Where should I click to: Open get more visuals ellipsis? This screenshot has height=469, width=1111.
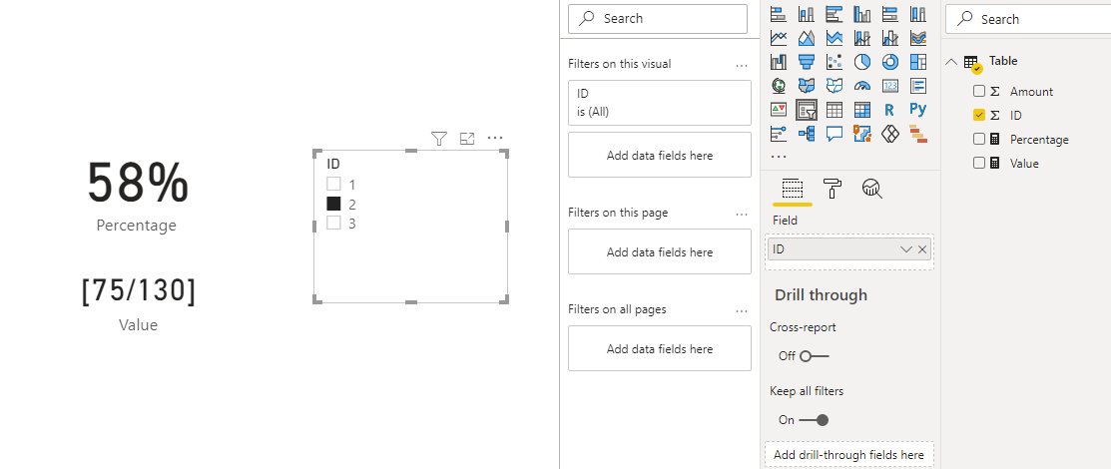(778, 157)
